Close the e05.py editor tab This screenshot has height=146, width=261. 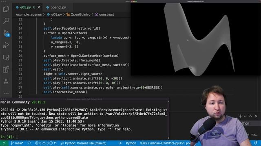[x=39, y=7]
